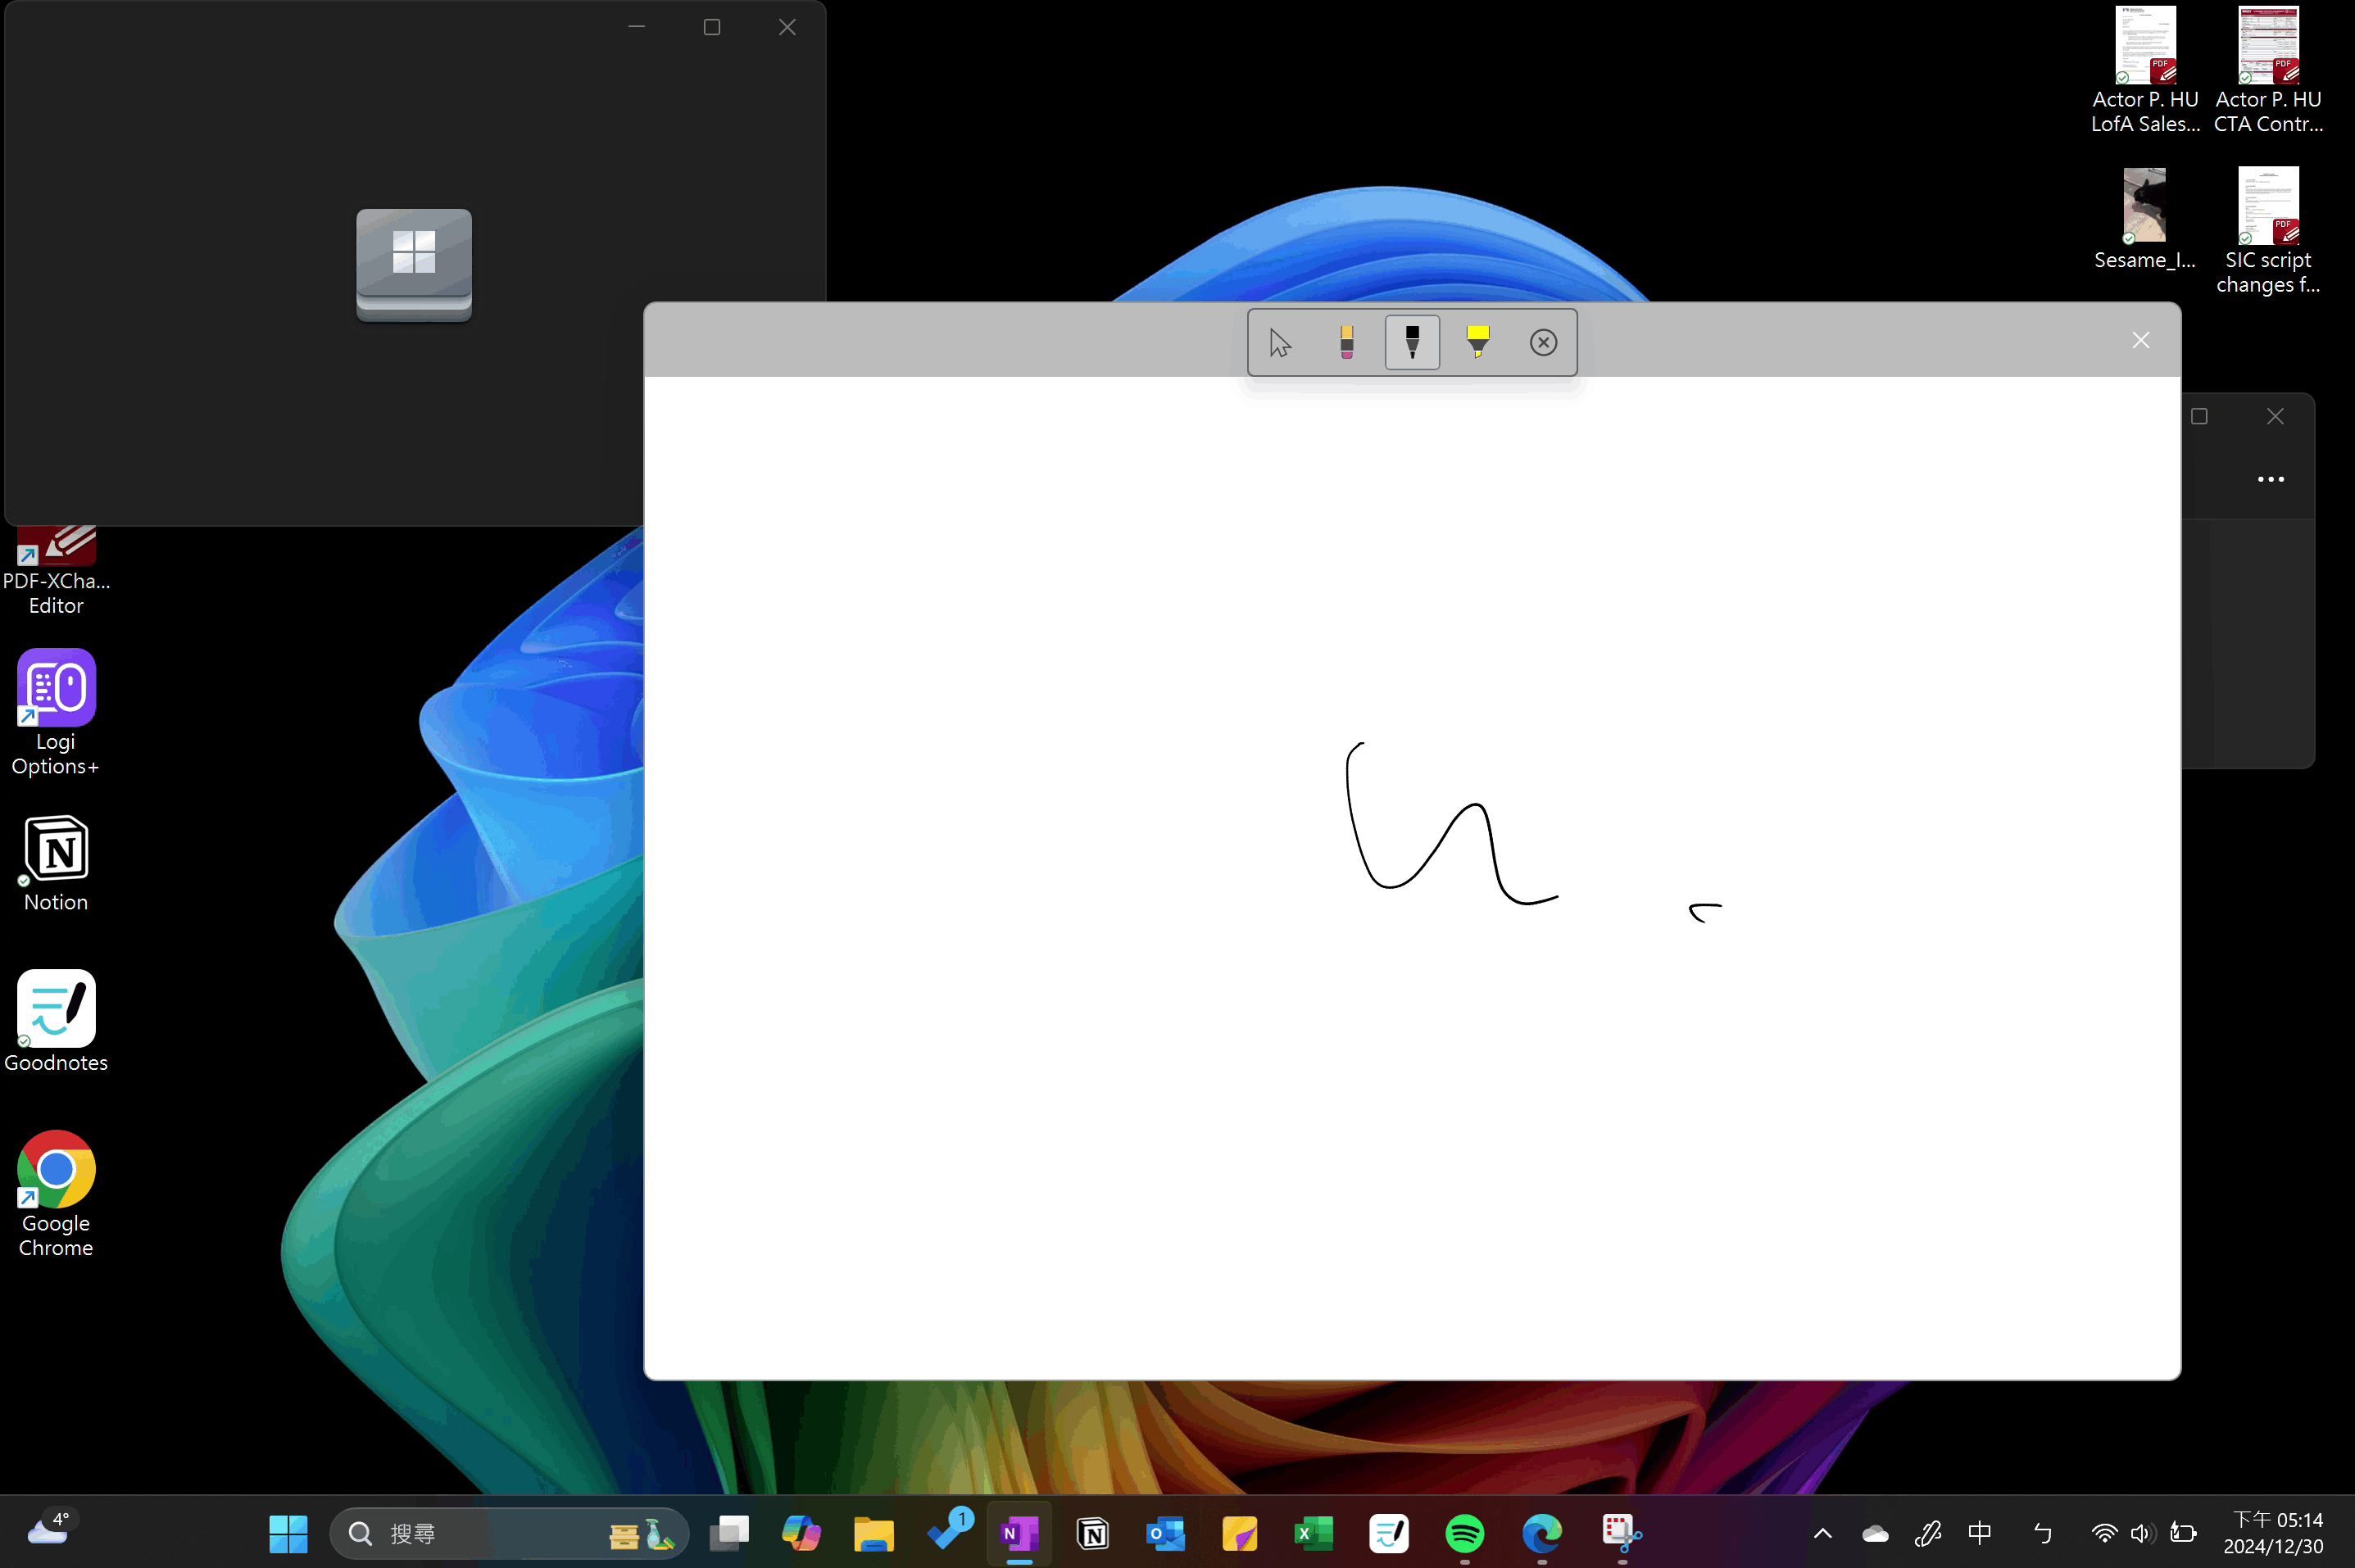Open the pen menu in system tray
The height and width of the screenshot is (1568, 2355).
tap(1927, 1533)
